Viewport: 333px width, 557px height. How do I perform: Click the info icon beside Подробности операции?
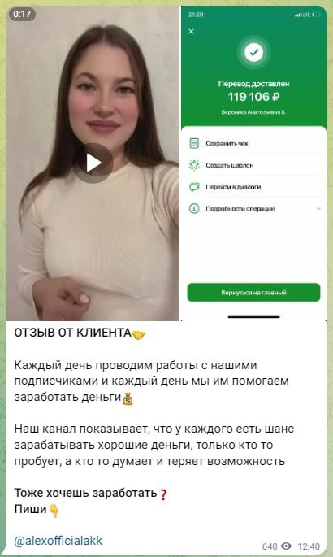click(x=194, y=209)
